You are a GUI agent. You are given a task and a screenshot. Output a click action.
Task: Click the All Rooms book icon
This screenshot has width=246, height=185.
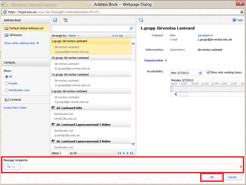[x=7, y=35]
